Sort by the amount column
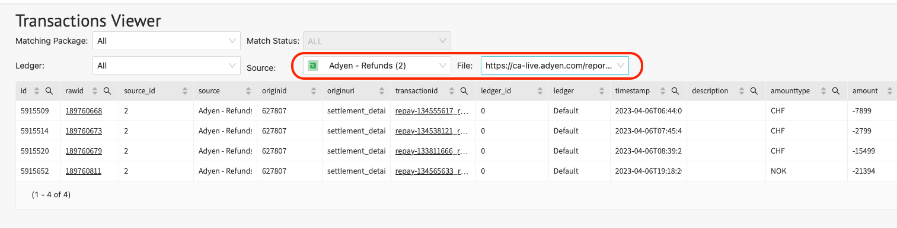 coord(889,91)
